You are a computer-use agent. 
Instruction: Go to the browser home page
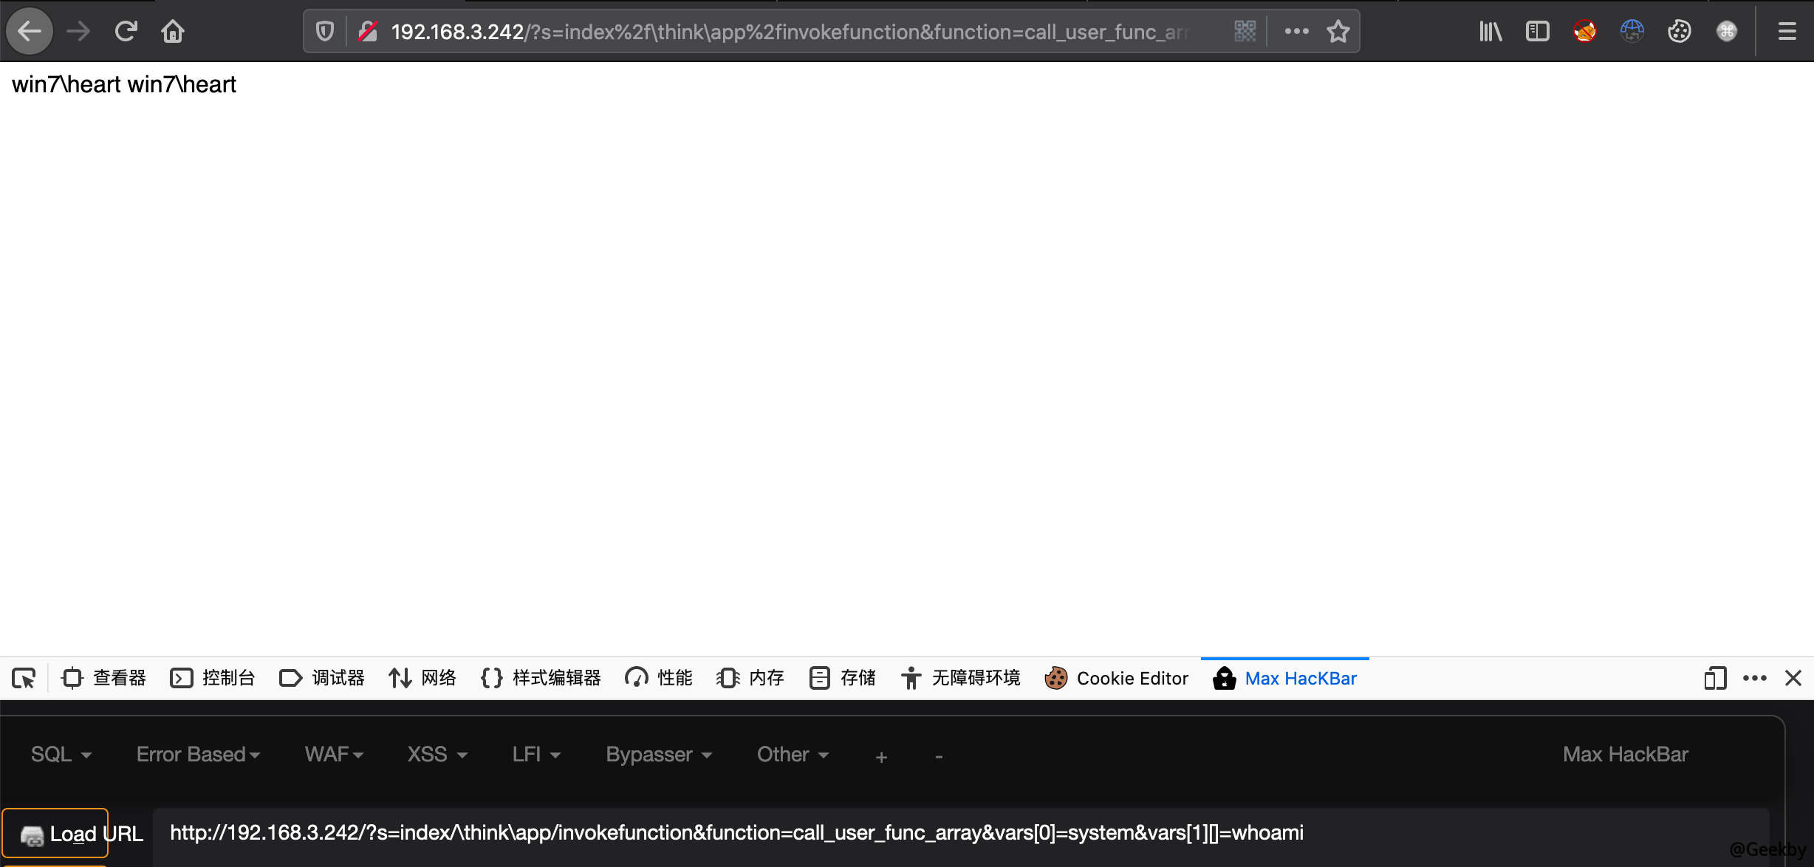173,31
